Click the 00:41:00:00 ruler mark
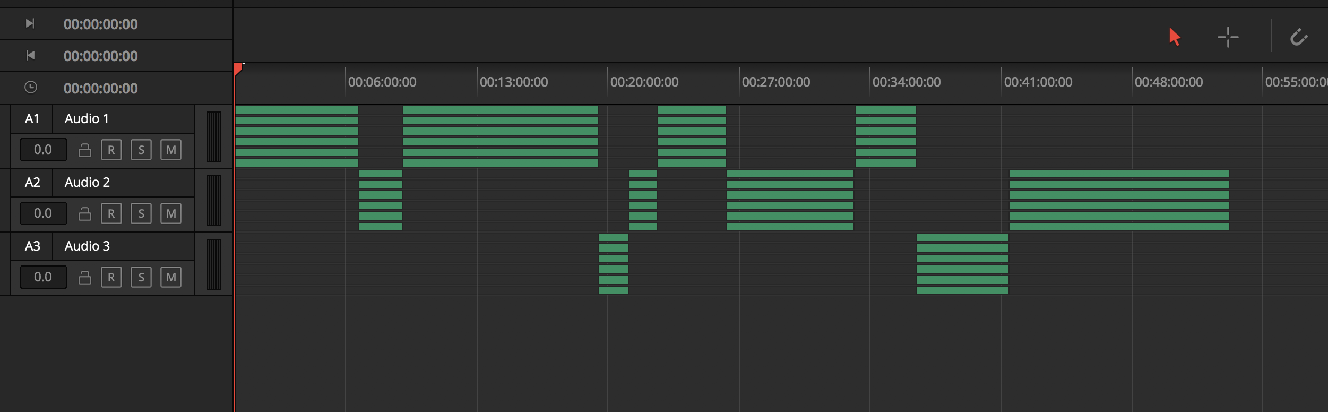The height and width of the screenshot is (412, 1328). pyautogui.click(x=1038, y=82)
